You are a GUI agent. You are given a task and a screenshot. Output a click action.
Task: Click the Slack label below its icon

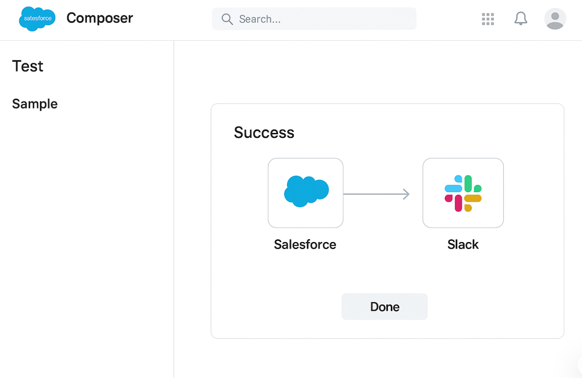(462, 244)
